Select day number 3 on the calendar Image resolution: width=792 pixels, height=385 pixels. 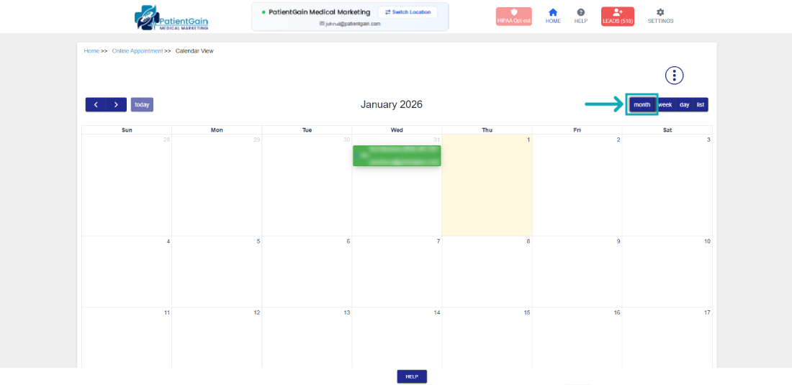pos(708,140)
